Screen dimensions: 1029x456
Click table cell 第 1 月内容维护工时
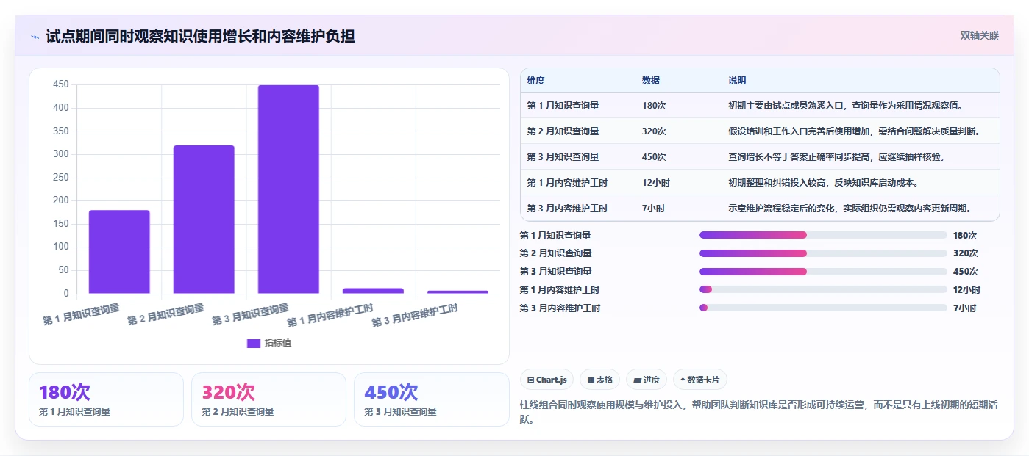click(x=567, y=183)
